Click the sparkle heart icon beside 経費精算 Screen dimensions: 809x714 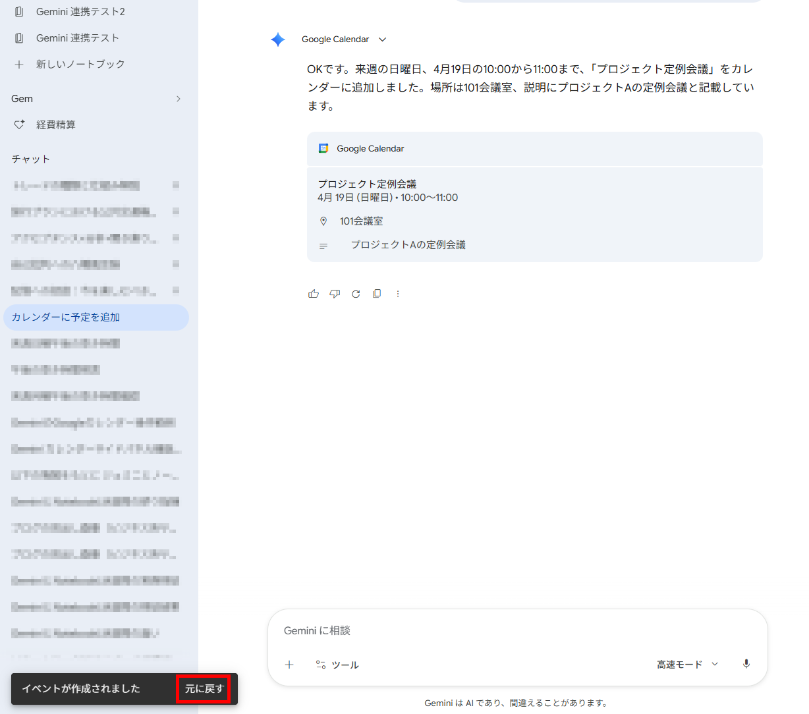[19, 124]
